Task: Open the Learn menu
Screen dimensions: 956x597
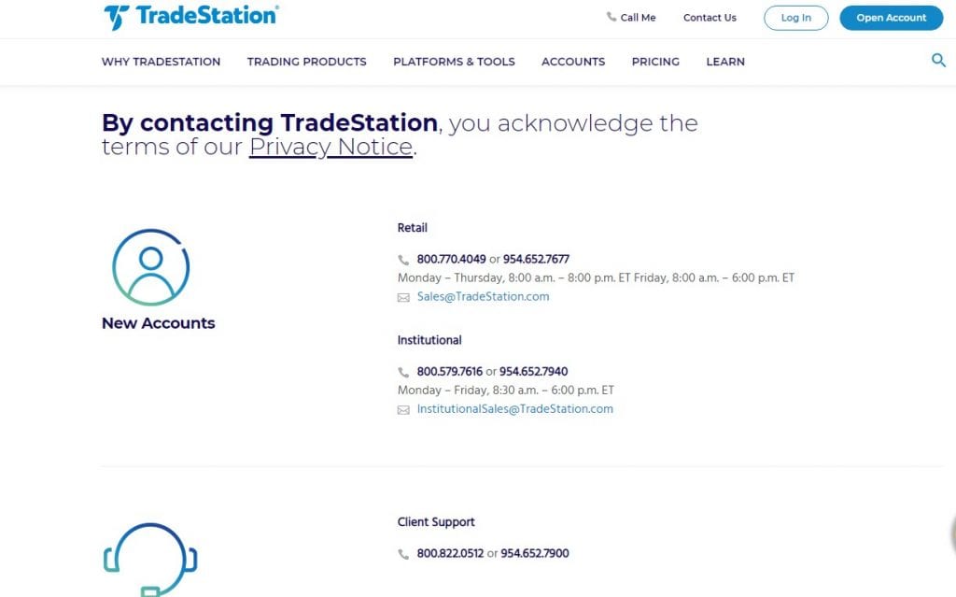Action: click(x=725, y=62)
